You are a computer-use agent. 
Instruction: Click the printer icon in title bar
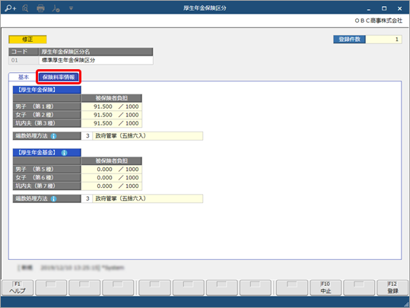pos(40,8)
